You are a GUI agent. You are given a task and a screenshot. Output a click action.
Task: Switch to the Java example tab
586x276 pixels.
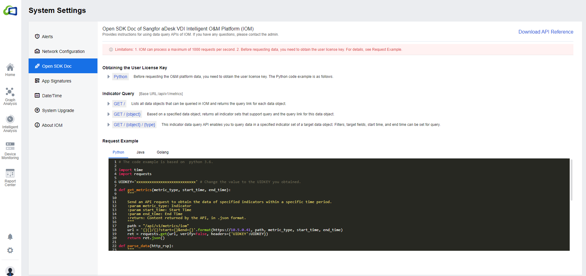[141, 152]
